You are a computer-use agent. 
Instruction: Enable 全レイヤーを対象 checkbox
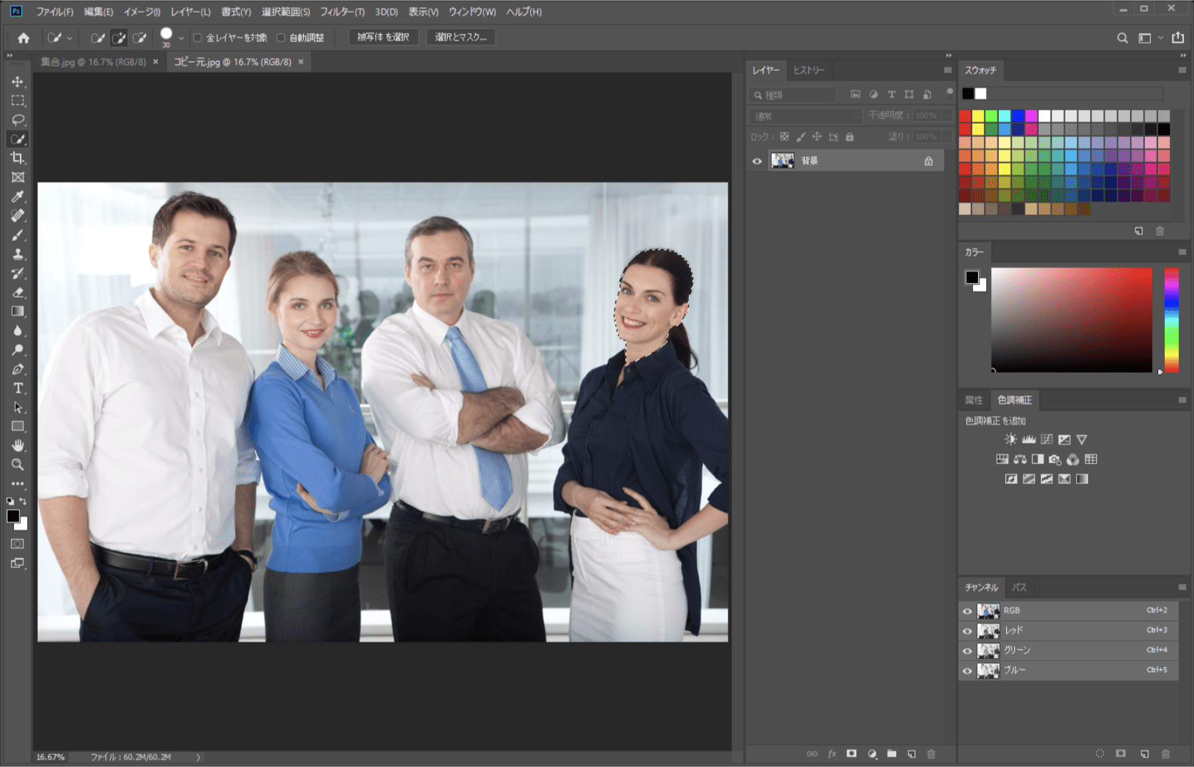pyautogui.click(x=197, y=38)
